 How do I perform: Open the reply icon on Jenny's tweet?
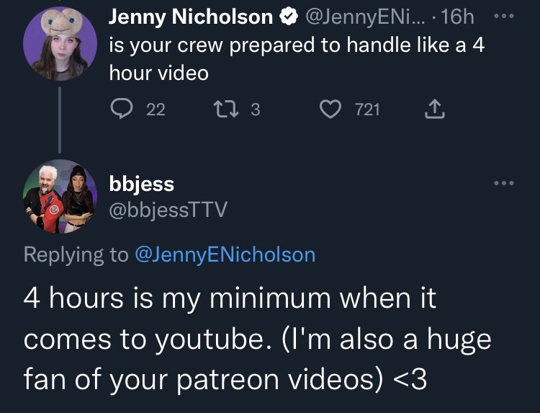[122, 109]
